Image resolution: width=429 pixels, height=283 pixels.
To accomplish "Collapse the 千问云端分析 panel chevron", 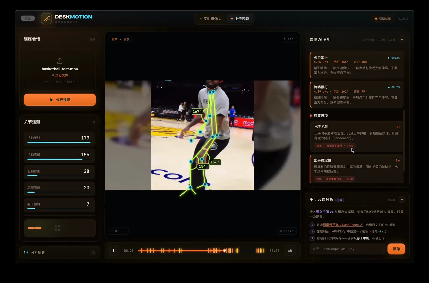I will 402,200.
